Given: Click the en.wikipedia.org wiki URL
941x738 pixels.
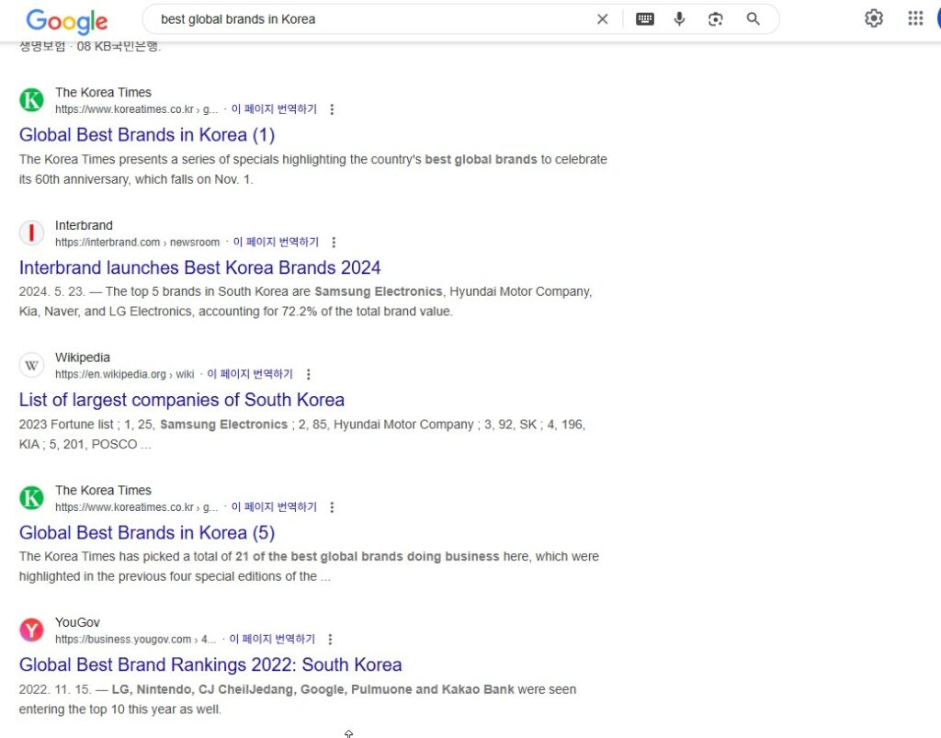Looking at the screenshot, I should click(125, 374).
